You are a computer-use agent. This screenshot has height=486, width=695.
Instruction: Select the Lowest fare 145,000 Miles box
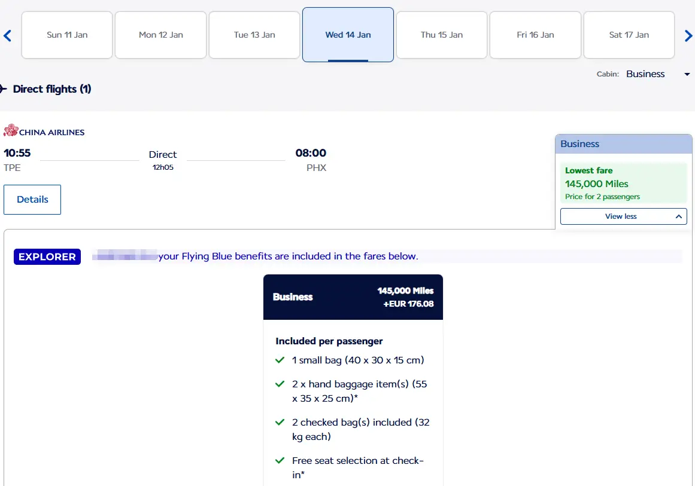click(624, 183)
